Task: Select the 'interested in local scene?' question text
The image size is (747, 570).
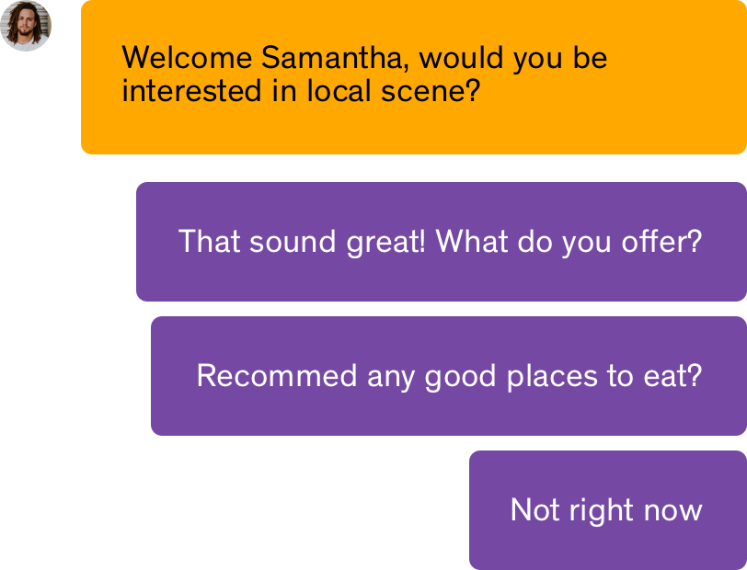Action: point(301,92)
